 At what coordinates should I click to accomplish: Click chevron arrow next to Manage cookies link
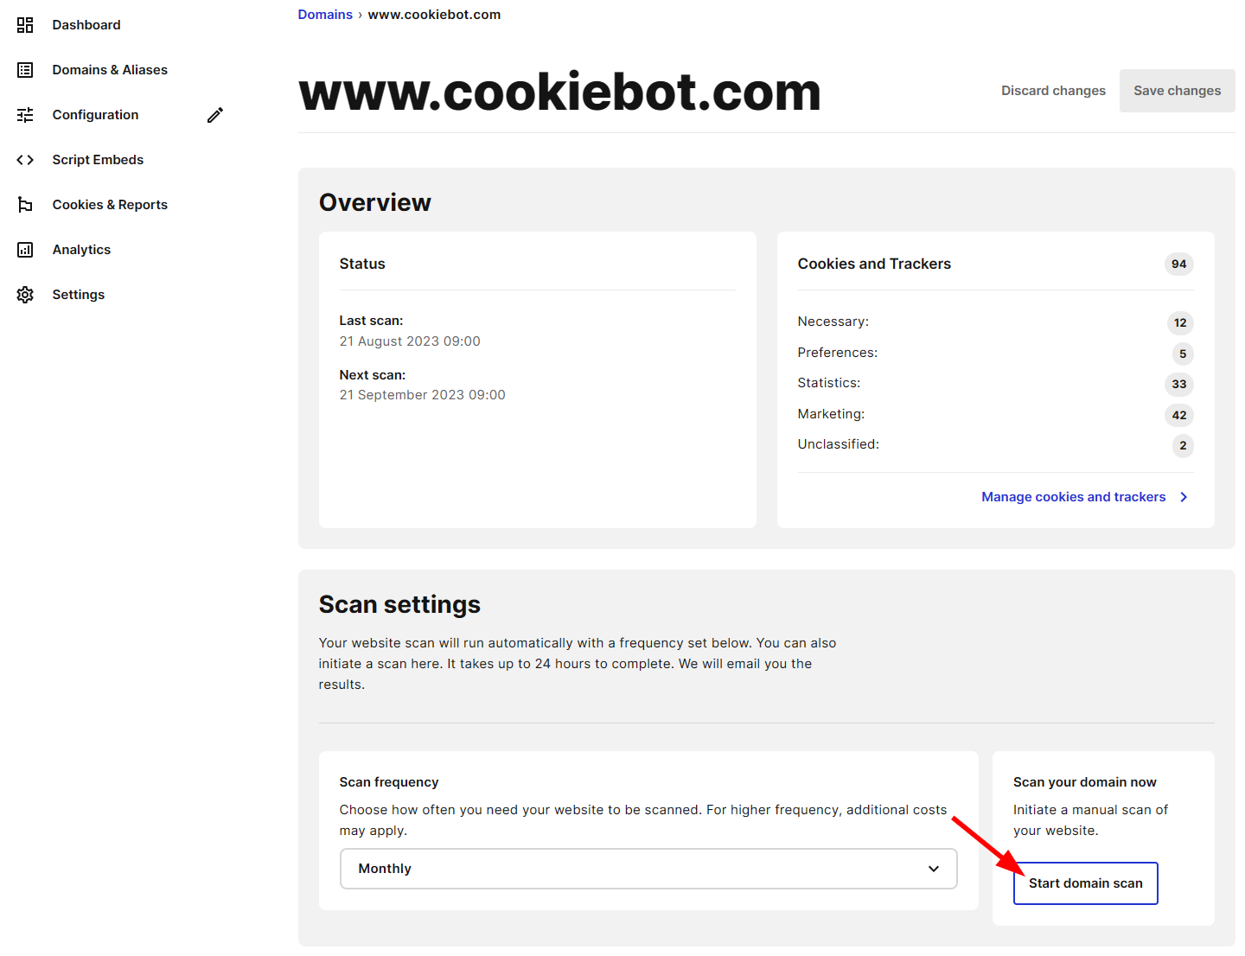pos(1184,497)
